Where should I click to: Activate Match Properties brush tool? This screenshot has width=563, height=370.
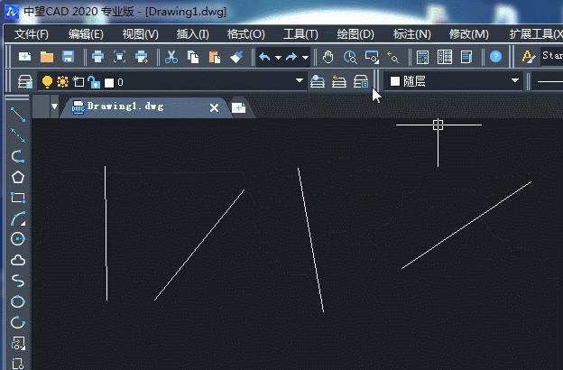236,57
